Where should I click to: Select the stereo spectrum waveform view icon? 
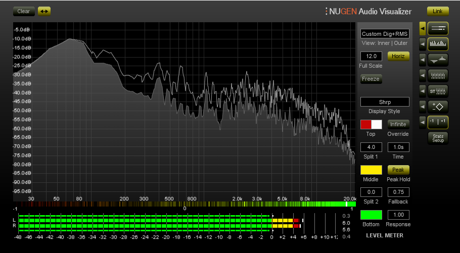click(x=438, y=60)
